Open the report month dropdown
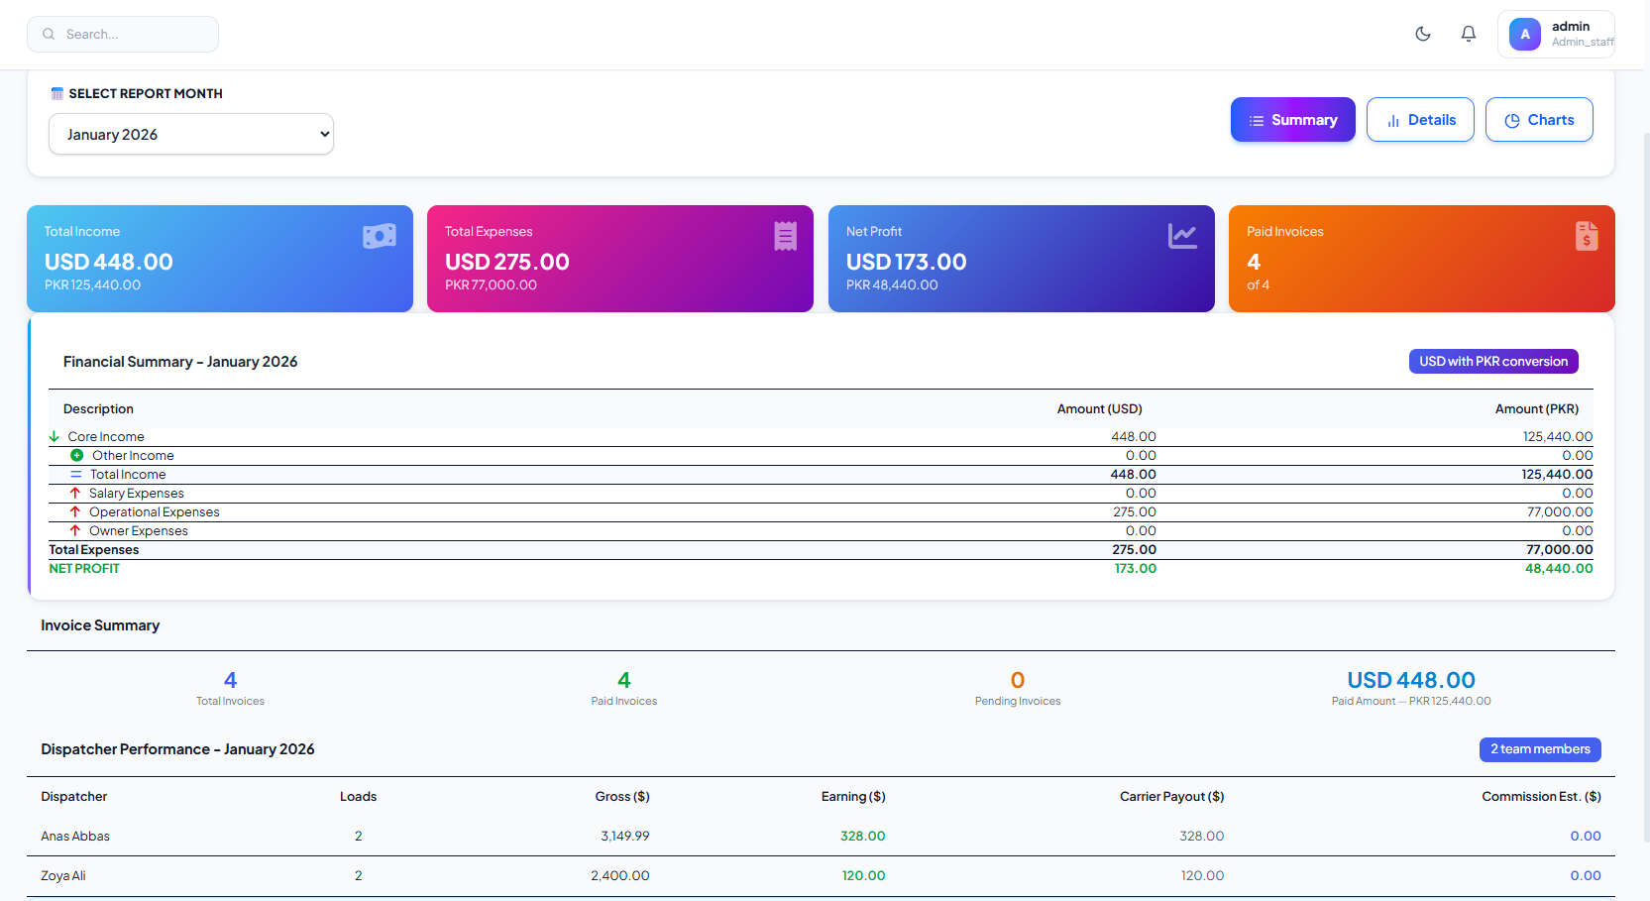 [x=191, y=135]
